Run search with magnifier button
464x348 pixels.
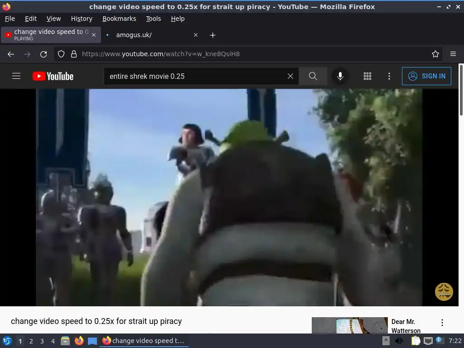point(313,76)
